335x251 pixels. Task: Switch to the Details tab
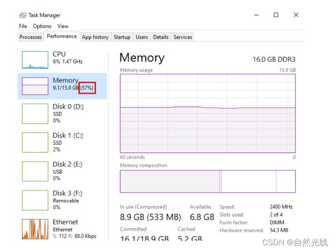tap(161, 37)
